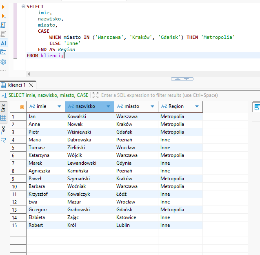Collapse the SELECT statement fold marker
The image size is (260, 255).
click(24, 7)
